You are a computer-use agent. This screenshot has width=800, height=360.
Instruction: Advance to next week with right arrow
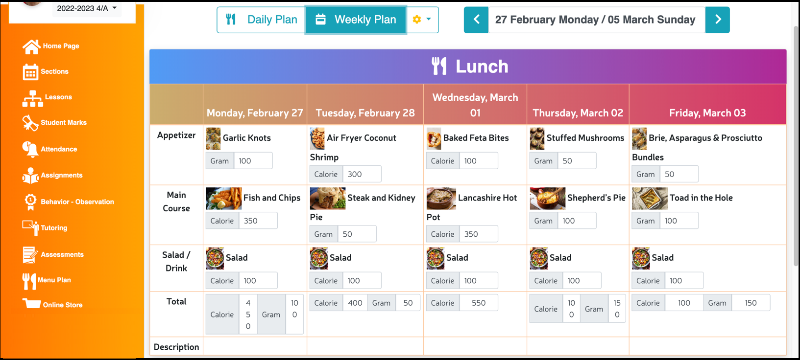point(718,20)
